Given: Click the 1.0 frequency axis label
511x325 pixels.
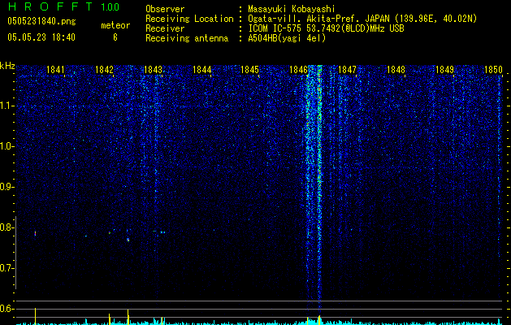Looking at the screenshot, I should (x=6, y=146).
